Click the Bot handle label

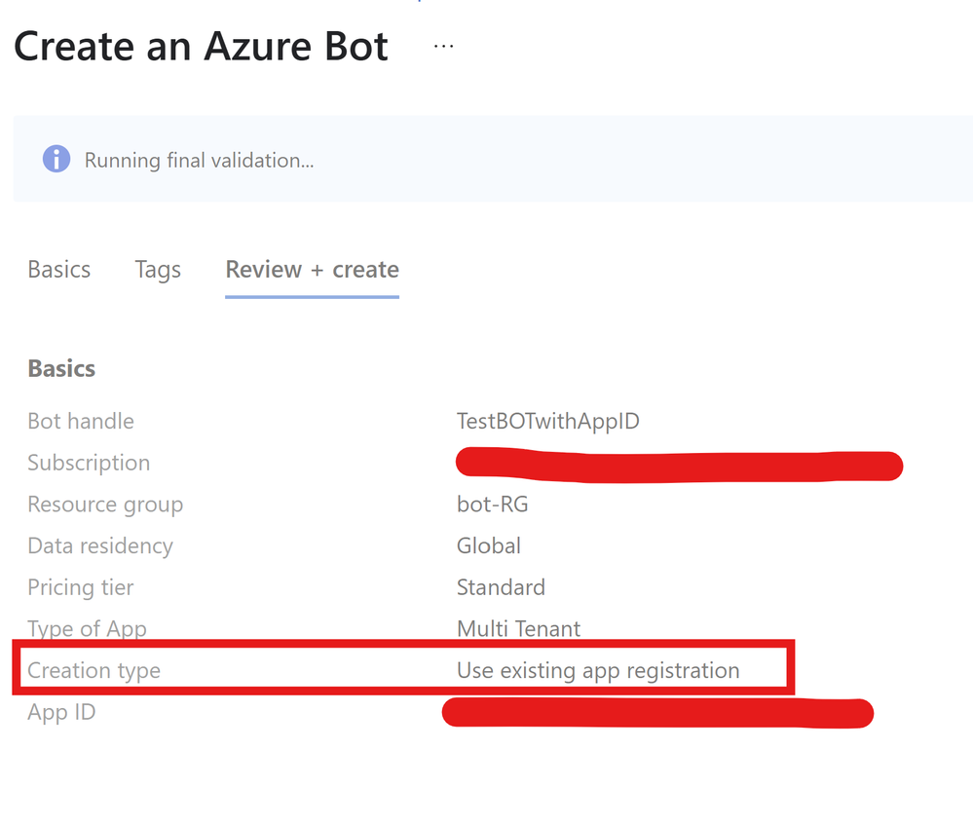(81, 421)
